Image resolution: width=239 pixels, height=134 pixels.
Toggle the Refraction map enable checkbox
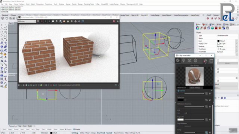(x=210, y=100)
